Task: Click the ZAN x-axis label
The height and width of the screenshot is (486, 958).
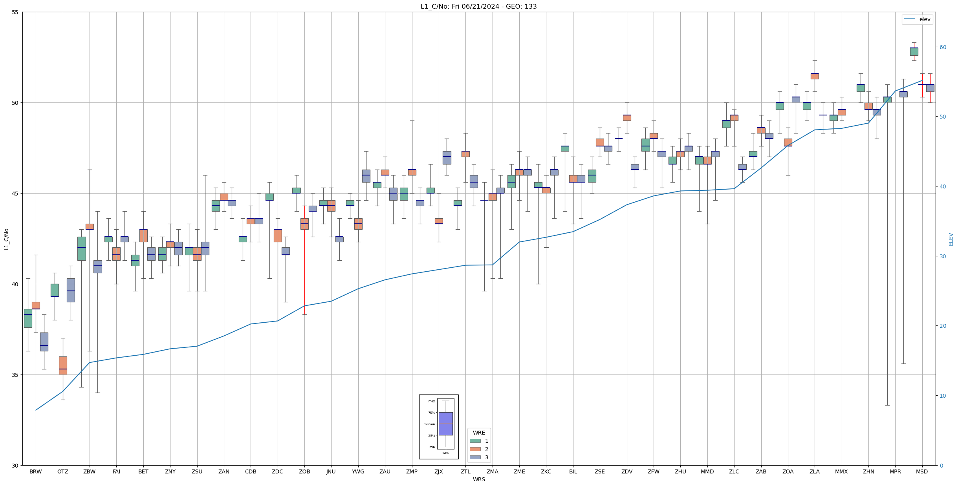Action: click(x=224, y=471)
